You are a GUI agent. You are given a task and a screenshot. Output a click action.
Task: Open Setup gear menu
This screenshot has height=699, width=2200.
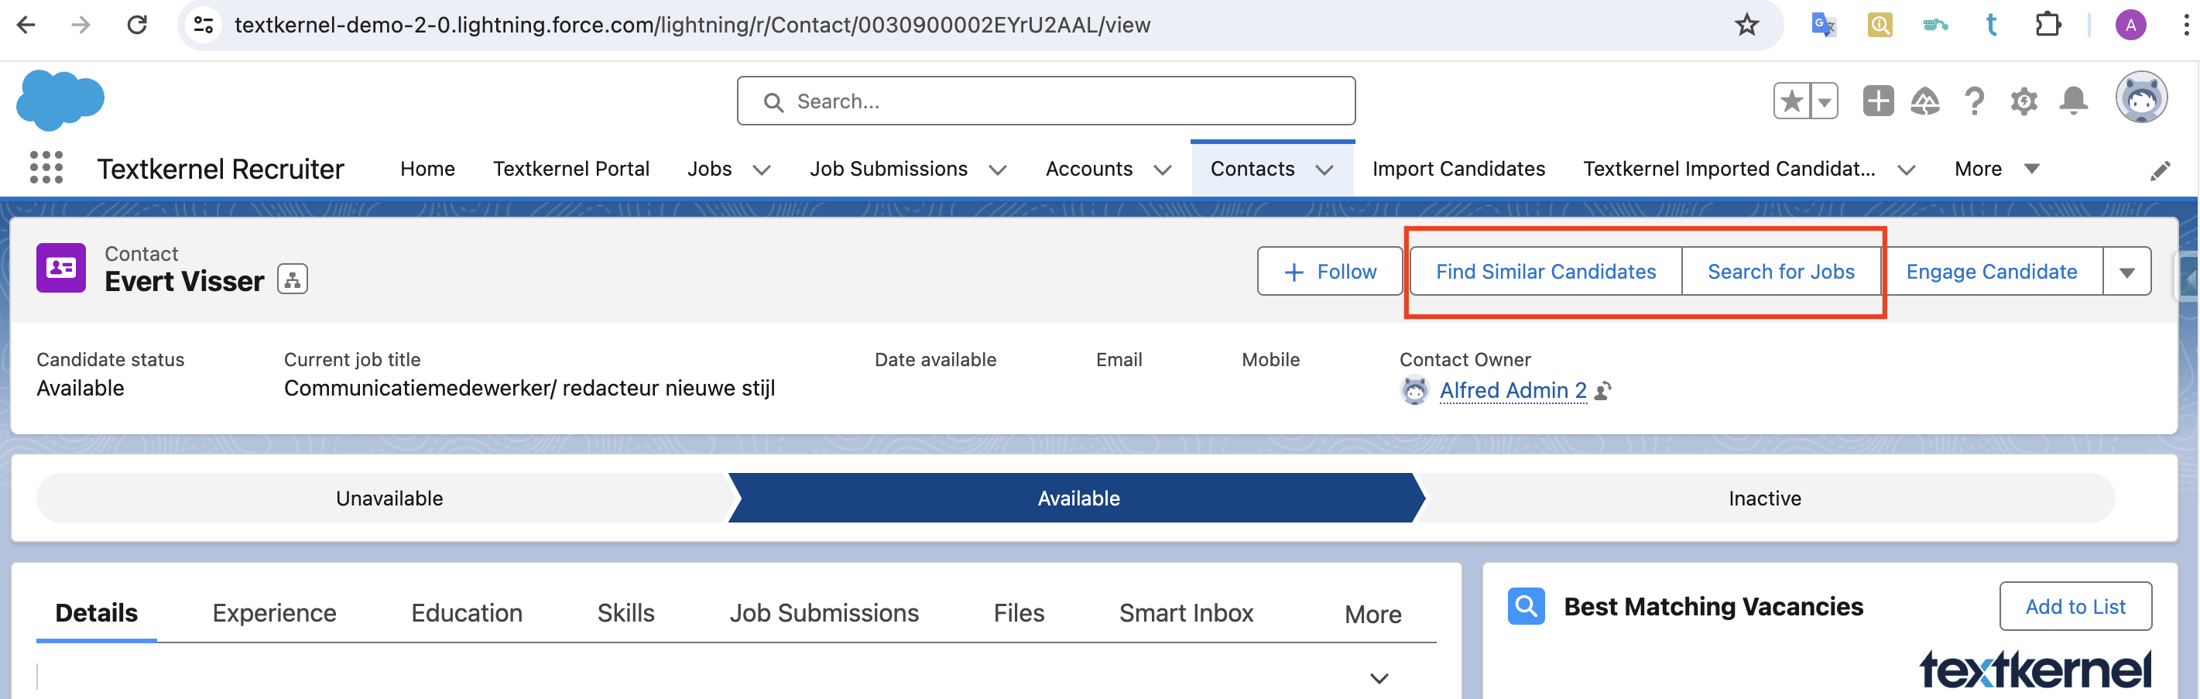tap(2024, 101)
